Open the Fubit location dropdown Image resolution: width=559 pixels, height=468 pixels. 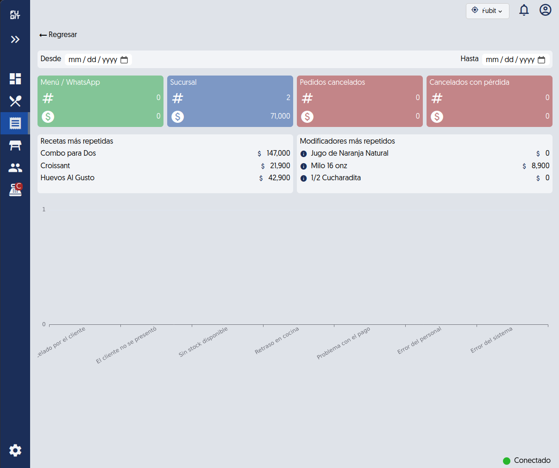(x=487, y=11)
